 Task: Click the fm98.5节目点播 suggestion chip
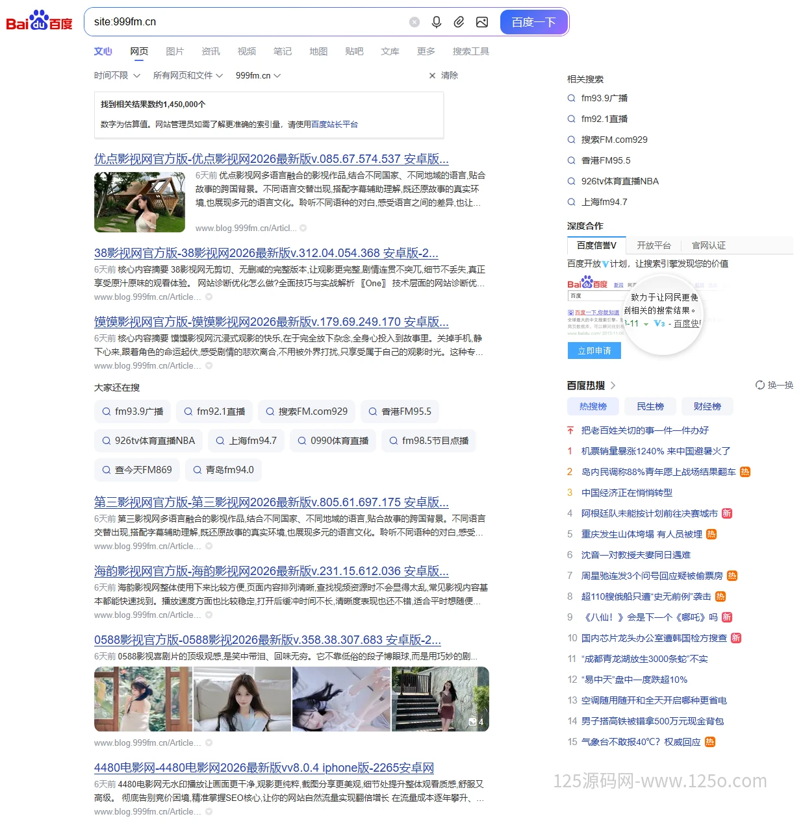[428, 441]
